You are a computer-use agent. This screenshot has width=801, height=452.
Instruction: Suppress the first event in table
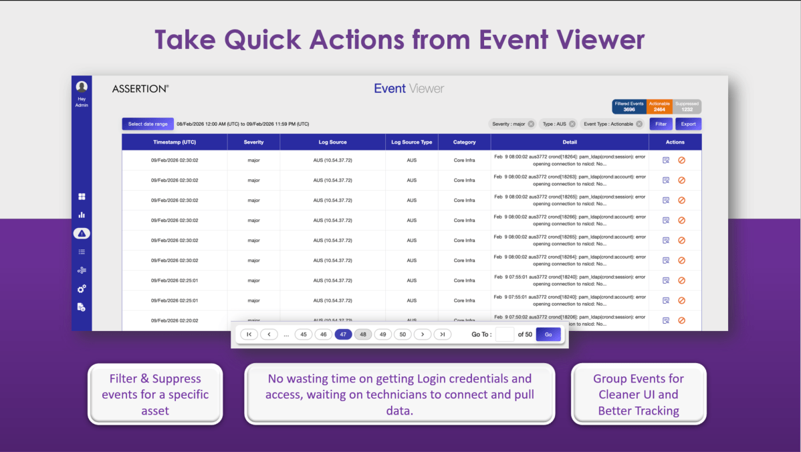coord(681,160)
